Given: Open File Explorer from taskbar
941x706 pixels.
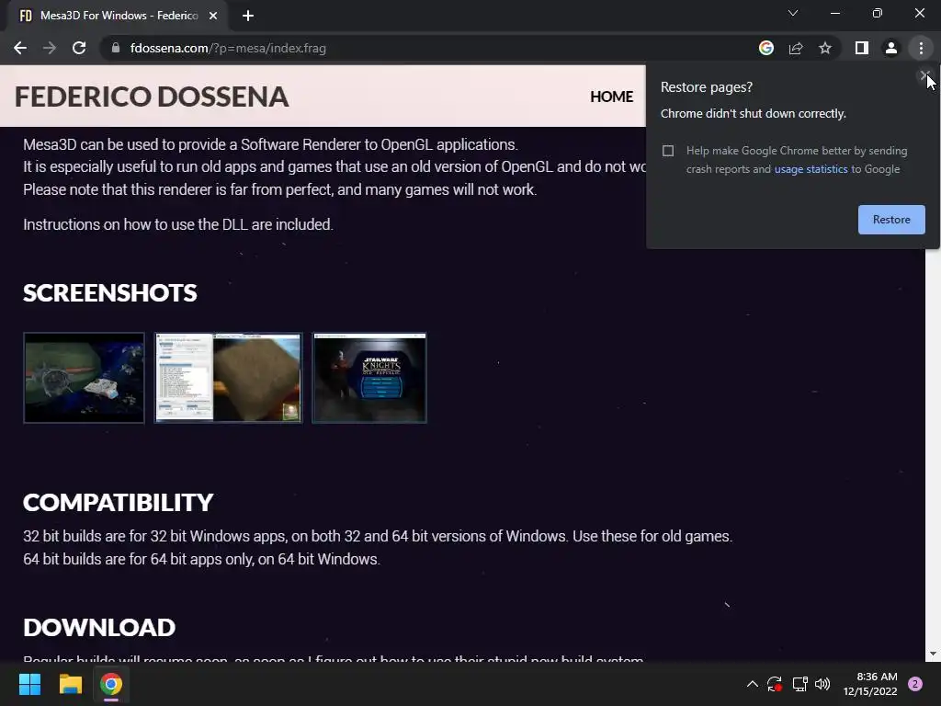Looking at the screenshot, I should [x=70, y=684].
